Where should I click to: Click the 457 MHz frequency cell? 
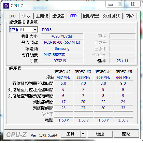tap(63, 77)
